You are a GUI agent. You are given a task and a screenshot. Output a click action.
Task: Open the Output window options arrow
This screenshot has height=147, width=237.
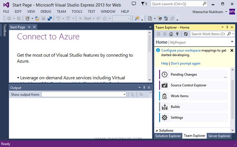tap(139, 87)
